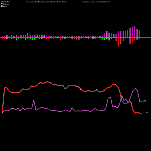Click the longest red downward bar

point(118,42)
